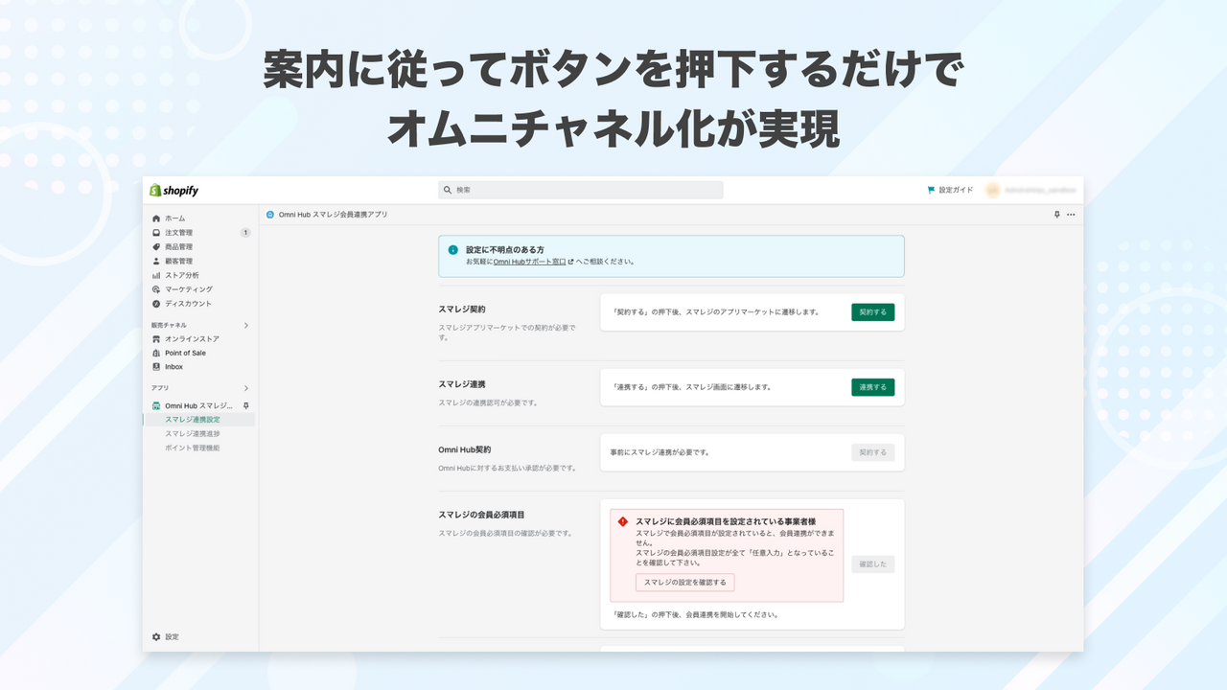
Task: Expand the 販売チャネル section chevron
Action: click(247, 324)
